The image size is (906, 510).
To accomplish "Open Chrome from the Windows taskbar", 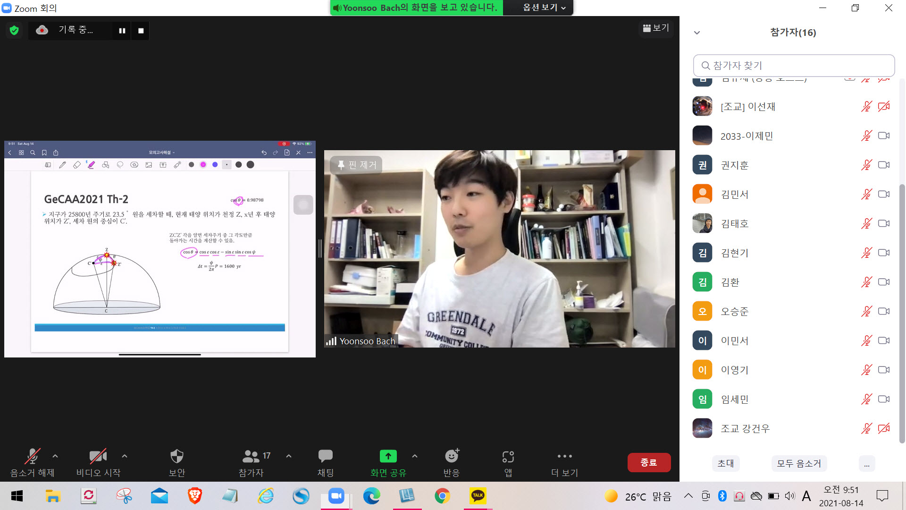I will point(442,496).
